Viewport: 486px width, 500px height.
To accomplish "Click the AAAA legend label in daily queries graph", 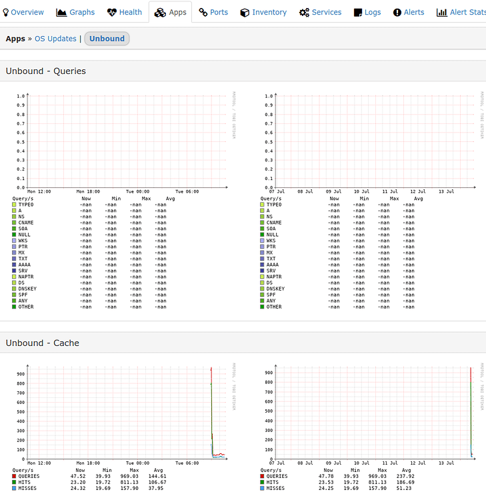I will pyautogui.click(x=24, y=265).
